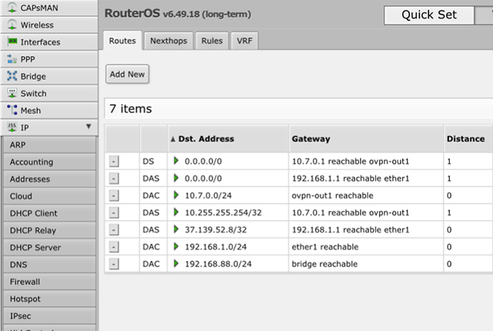Open DNS settings

click(49, 265)
